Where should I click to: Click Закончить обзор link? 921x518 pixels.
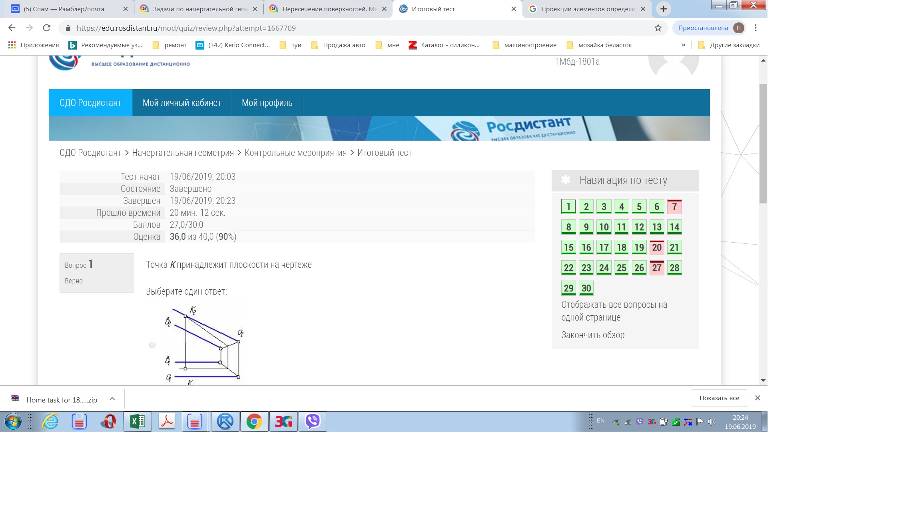coord(592,335)
